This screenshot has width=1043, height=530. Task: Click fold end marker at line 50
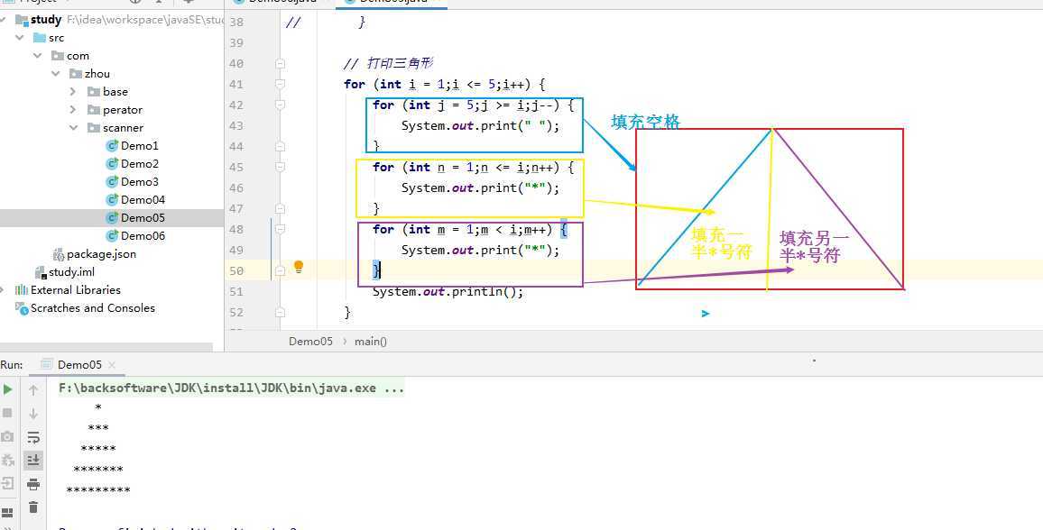280,270
